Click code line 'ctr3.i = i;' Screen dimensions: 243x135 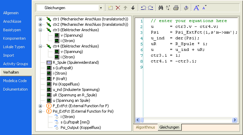coord(165,55)
